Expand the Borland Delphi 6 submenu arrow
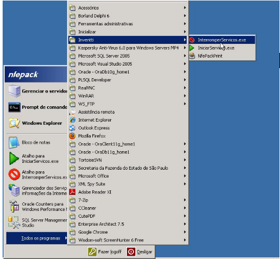The height and width of the screenshot is (259, 280). [185, 16]
